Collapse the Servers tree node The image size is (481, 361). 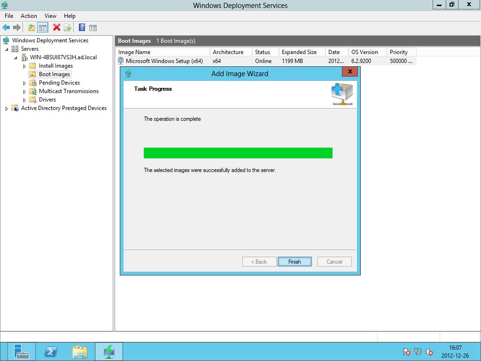coord(7,49)
